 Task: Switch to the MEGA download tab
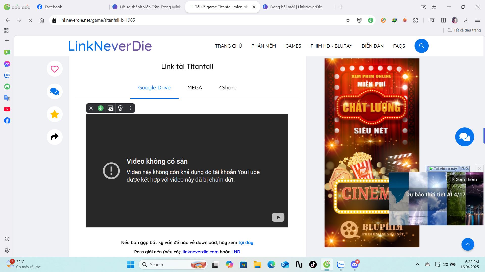tap(195, 88)
